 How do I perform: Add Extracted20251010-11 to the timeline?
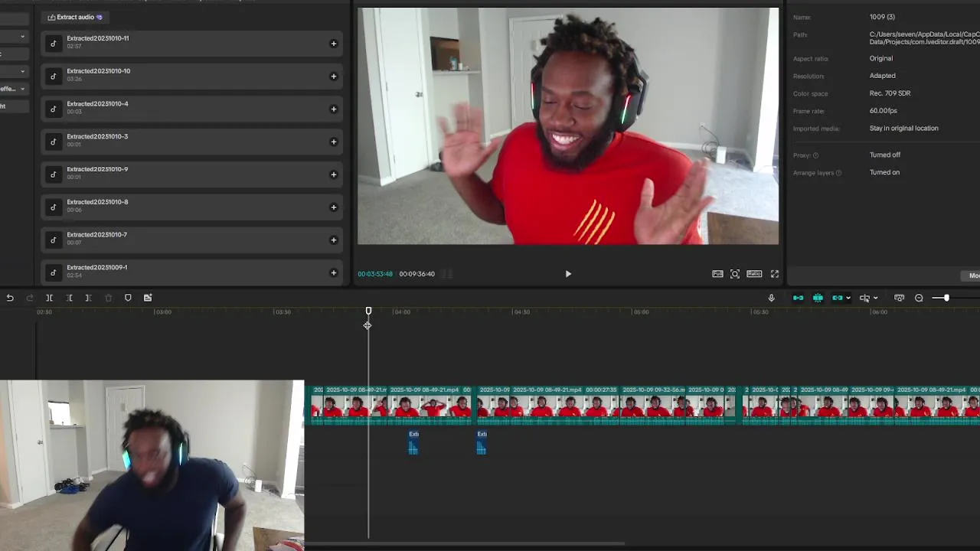(x=333, y=44)
